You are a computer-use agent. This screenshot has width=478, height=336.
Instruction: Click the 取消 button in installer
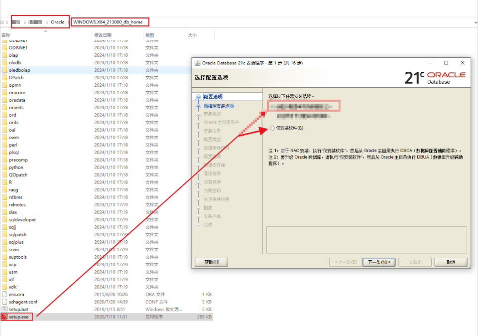tap(451, 262)
